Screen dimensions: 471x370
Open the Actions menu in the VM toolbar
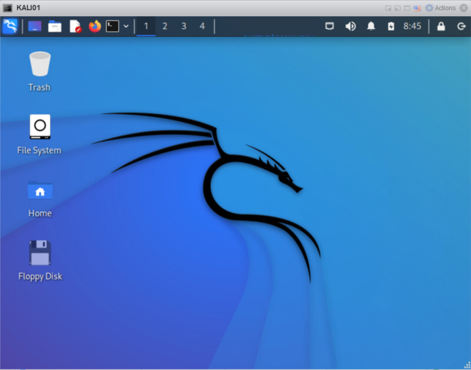tap(441, 8)
